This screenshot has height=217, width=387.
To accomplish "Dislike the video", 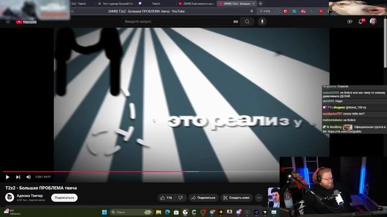I will click(180, 198).
